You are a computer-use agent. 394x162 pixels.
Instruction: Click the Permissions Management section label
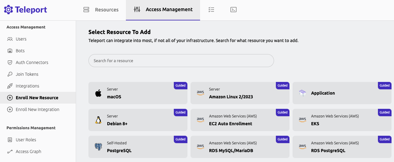coord(31,128)
